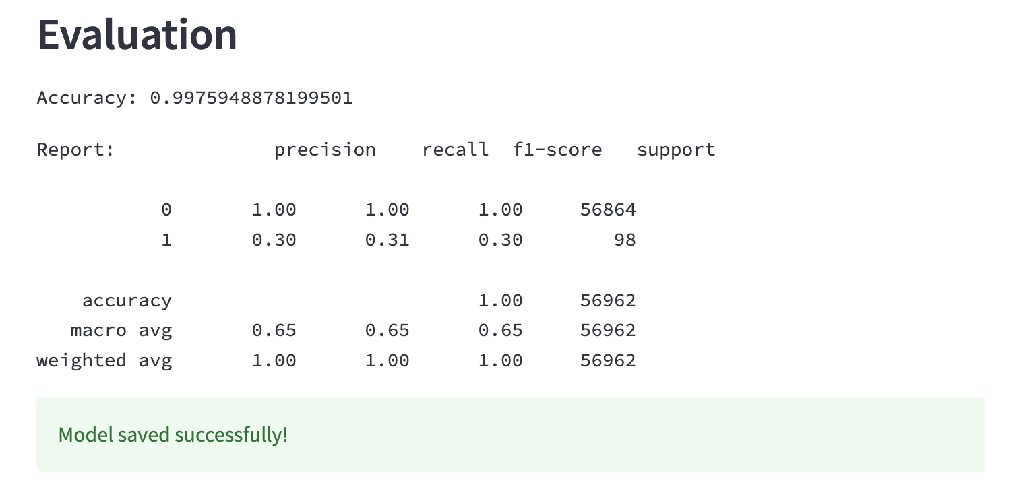Click the macro avg row label

pyautogui.click(x=121, y=331)
